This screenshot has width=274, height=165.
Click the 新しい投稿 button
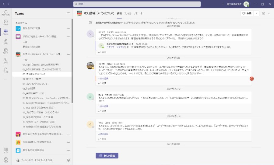107,156
